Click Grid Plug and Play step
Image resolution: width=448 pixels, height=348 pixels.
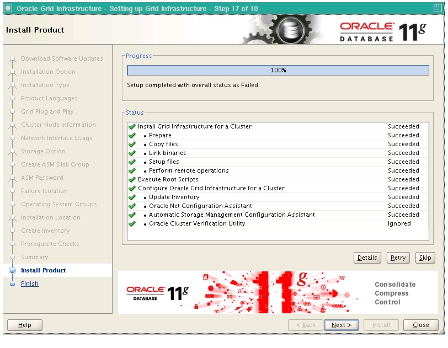pyautogui.click(x=47, y=111)
